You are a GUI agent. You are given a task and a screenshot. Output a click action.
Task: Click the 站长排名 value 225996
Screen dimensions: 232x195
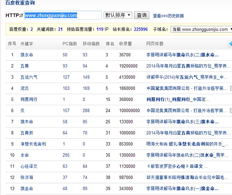[141, 29]
